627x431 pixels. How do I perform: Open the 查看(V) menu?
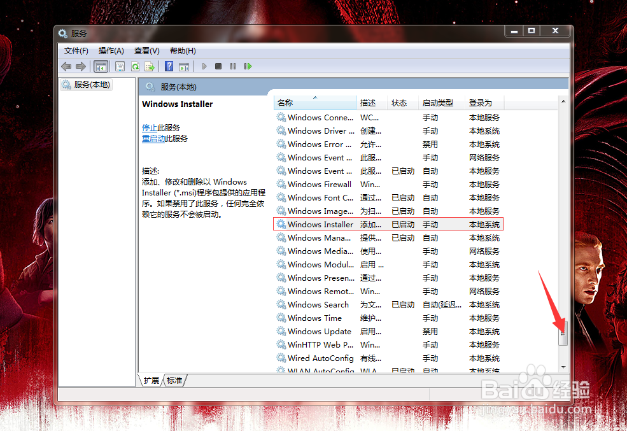coord(147,51)
